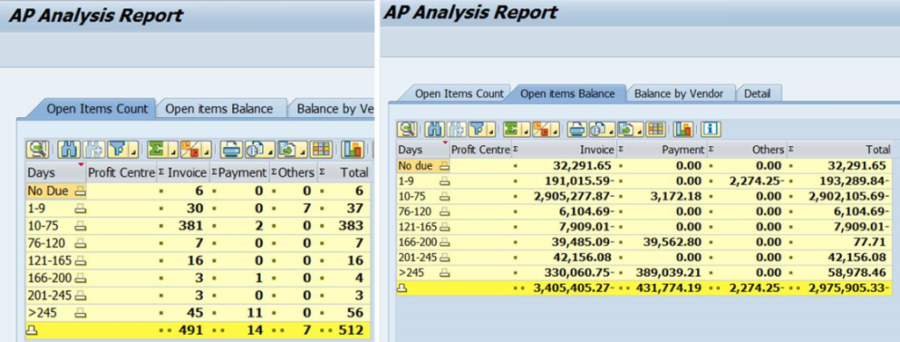900x342 pixels.
Task: Click grand total icon in Count table's bottom row
Action: point(33,331)
